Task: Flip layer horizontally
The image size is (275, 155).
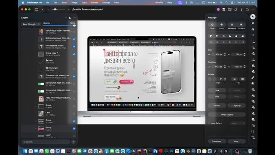Action: click(x=242, y=79)
